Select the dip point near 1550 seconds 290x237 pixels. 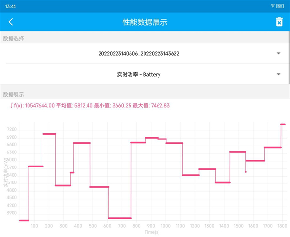(246, 171)
